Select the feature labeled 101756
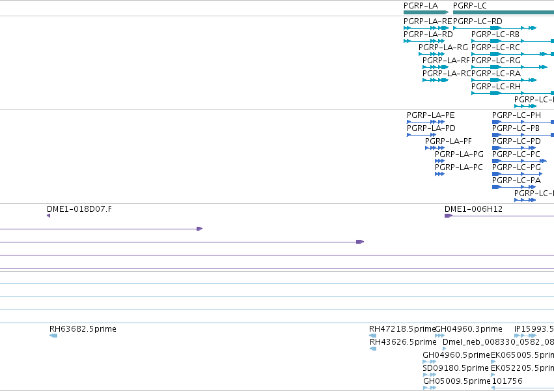Screen dimensions: 554x391 click(x=506, y=381)
